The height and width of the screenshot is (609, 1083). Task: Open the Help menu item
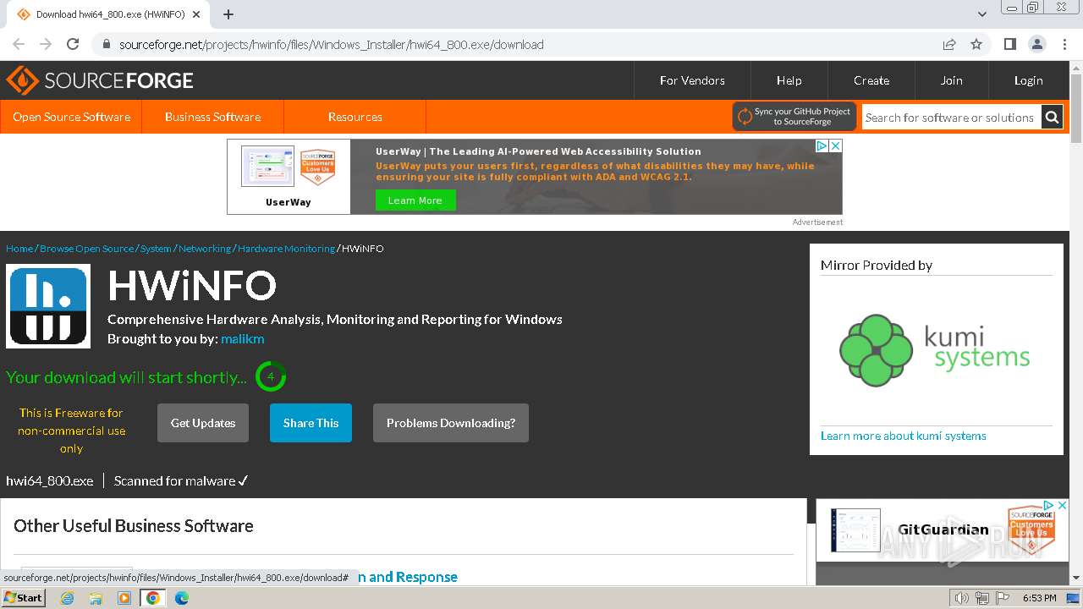[789, 80]
